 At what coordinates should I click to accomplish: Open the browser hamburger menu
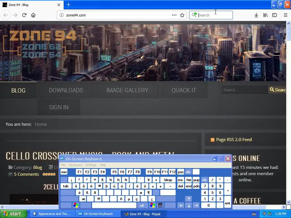pos(286,15)
